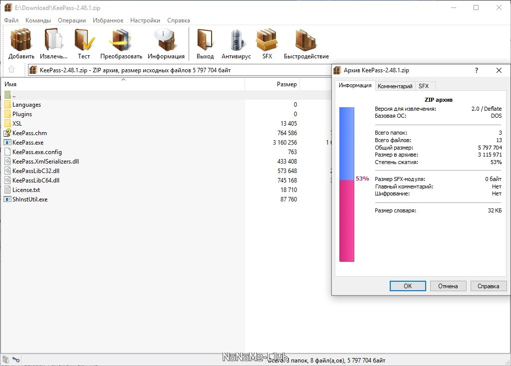Click the KeePass.chm help file icon
511x366 pixels.
(7, 133)
